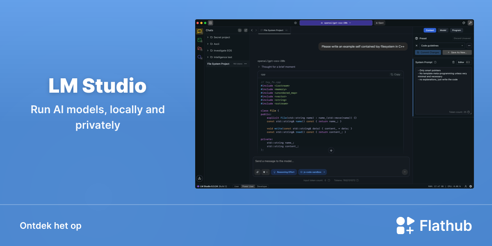Switch to the Model tab

[443, 30]
